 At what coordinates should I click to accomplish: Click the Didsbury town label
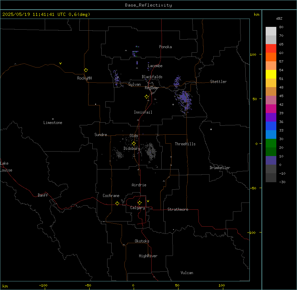coord(132,148)
